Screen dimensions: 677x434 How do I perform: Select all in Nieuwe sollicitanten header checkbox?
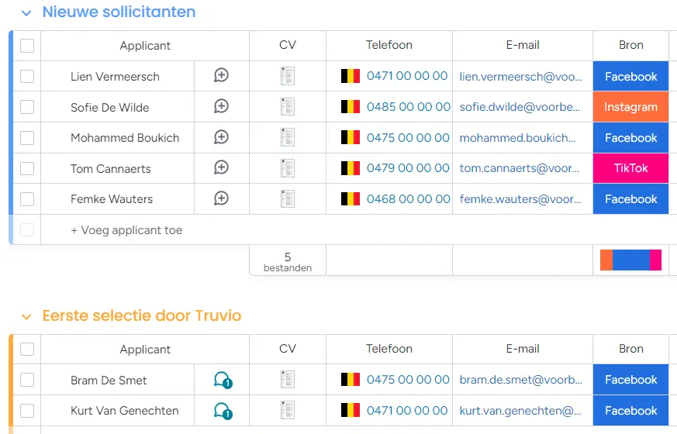[27, 46]
